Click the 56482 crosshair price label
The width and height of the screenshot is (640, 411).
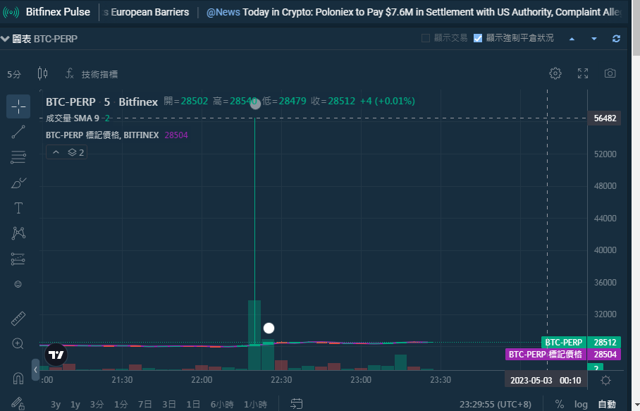click(x=605, y=118)
